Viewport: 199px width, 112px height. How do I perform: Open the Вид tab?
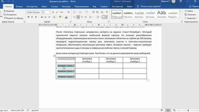pos(95,6)
